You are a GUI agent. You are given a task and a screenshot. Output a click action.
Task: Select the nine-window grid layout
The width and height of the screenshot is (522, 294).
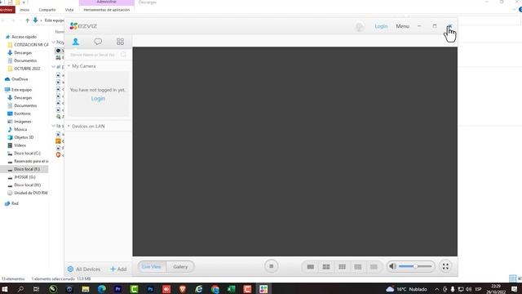(x=342, y=267)
